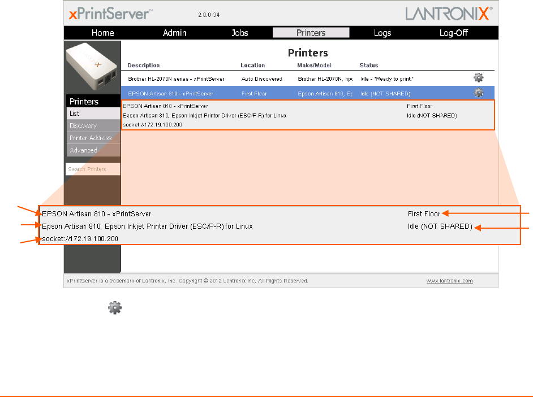Visit the www.lantronix.com link

449,281
